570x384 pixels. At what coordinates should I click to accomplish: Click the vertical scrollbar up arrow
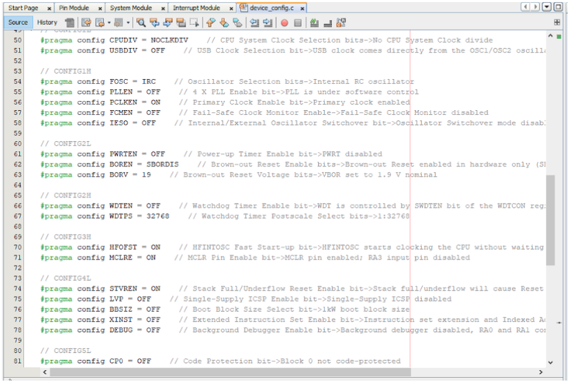point(550,36)
